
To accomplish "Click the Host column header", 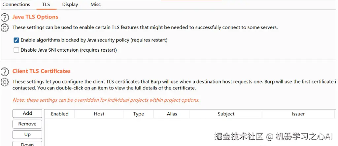I will coord(99,114).
